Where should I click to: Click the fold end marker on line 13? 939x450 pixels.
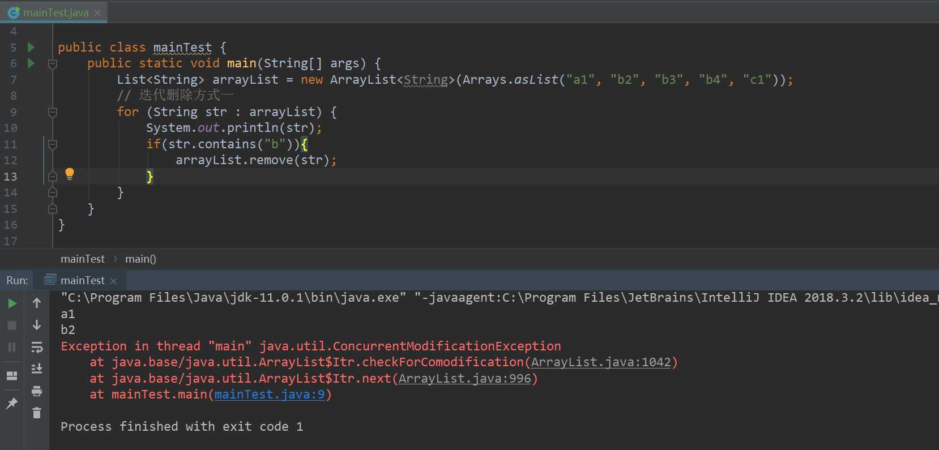coord(53,177)
